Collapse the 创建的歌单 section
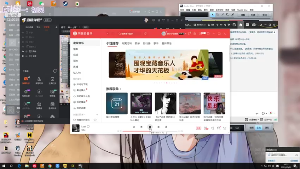Viewport: 300px width, 169px height. [x=79, y=115]
